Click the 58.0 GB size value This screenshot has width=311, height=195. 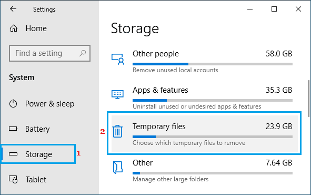(279, 54)
